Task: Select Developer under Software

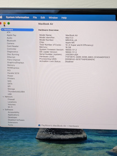Action: (12, 117)
